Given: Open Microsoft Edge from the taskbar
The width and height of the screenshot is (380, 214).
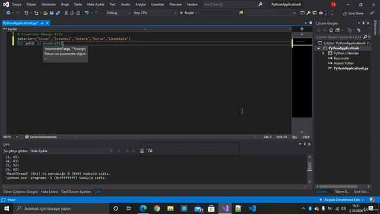Looking at the screenshot, I should [143, 209].
